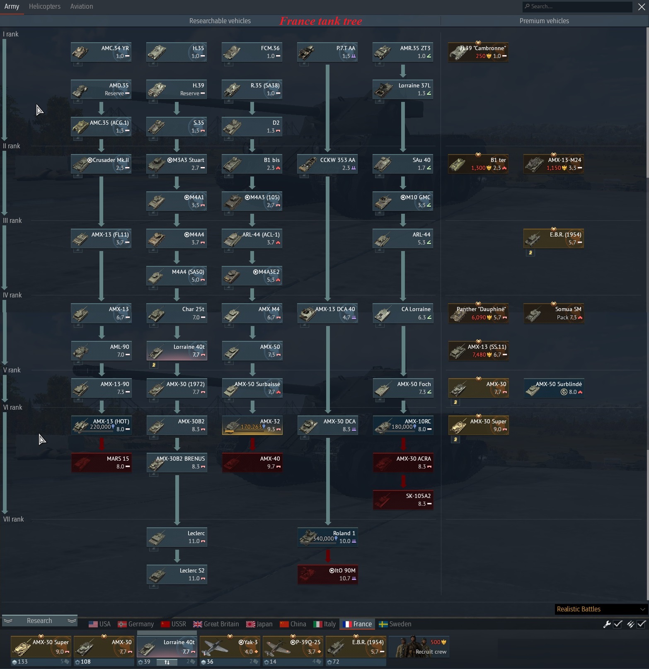Toggle the checkbox beside the ammo icon
Screen dimensions: 649x669
click(x=642, y=624)
